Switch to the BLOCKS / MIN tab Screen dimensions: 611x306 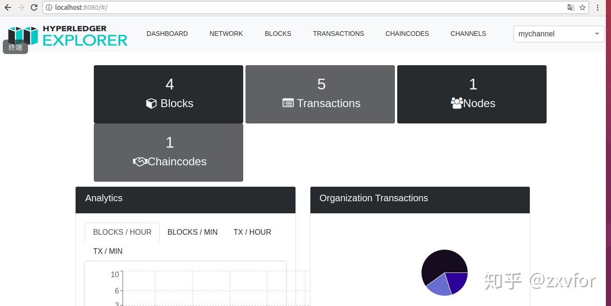tap(192, 232)
